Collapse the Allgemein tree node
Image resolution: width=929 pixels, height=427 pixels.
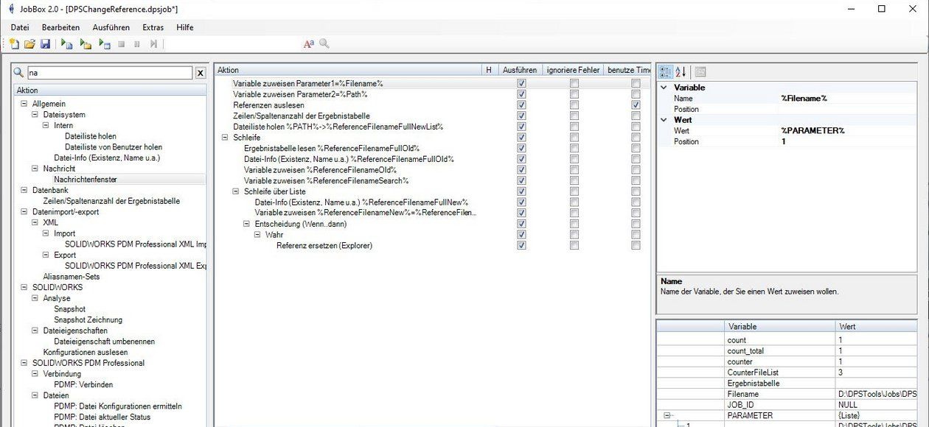pyautogui.click(x=25, y=104)
